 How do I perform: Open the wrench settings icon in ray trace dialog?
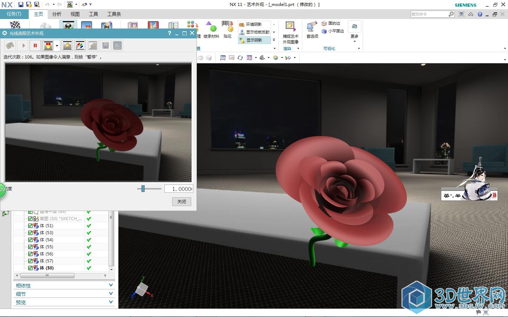click(67, 45)
